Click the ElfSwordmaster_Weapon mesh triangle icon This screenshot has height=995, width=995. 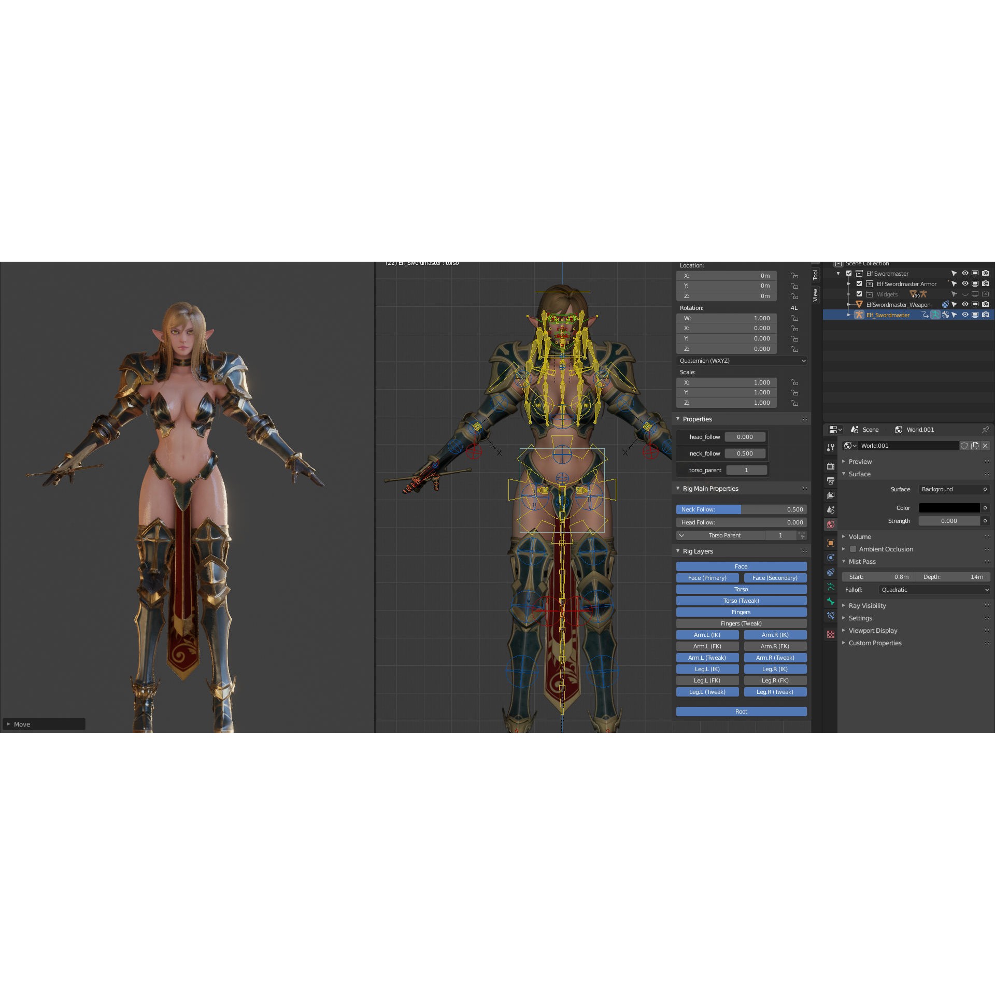pyautogui.click(x=859, y=304)
